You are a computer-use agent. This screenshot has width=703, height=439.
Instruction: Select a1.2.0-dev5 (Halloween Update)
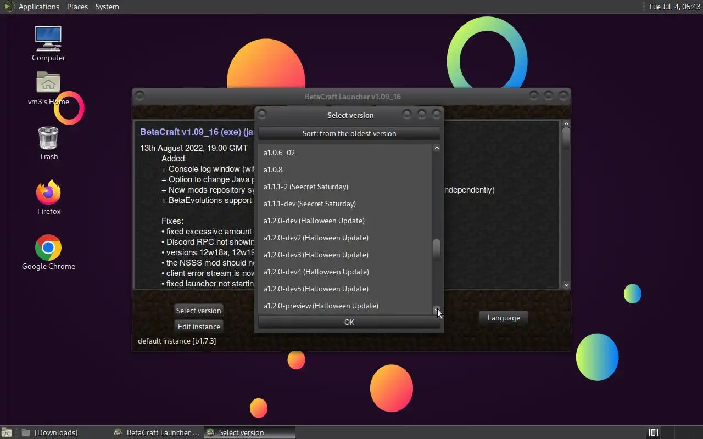345,289
